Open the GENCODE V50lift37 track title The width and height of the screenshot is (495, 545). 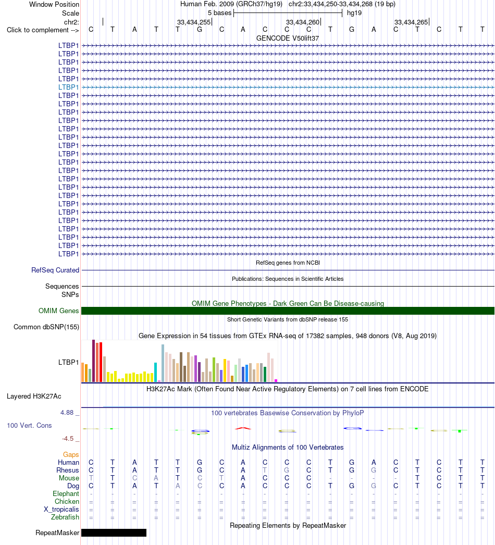click(288, 38)
